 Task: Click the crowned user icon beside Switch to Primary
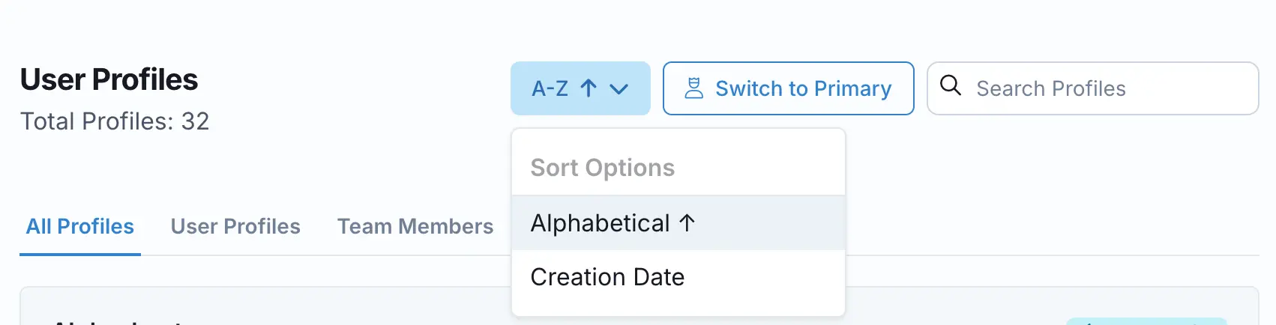[x=694, y=88]
